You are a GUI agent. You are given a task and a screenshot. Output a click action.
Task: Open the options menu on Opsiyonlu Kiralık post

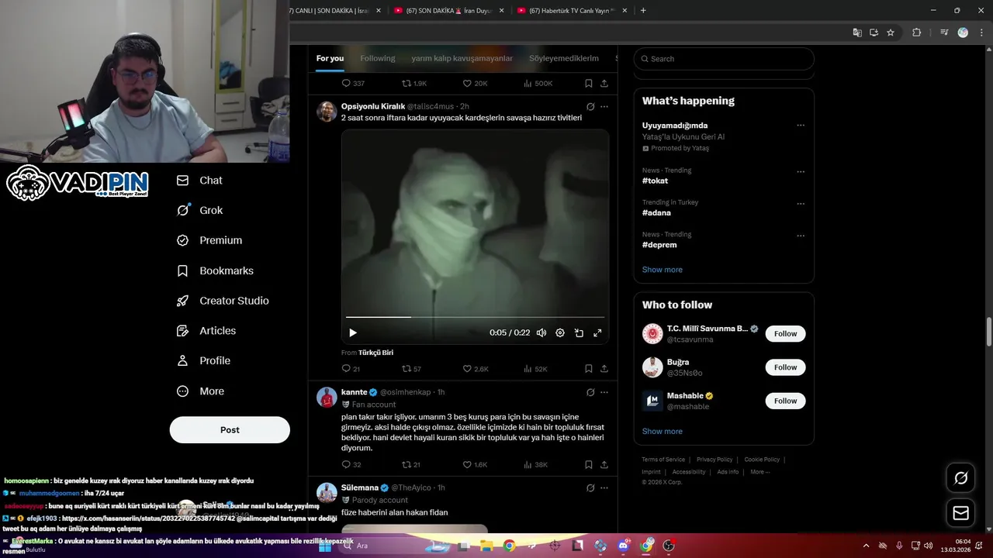coord(604,106)
